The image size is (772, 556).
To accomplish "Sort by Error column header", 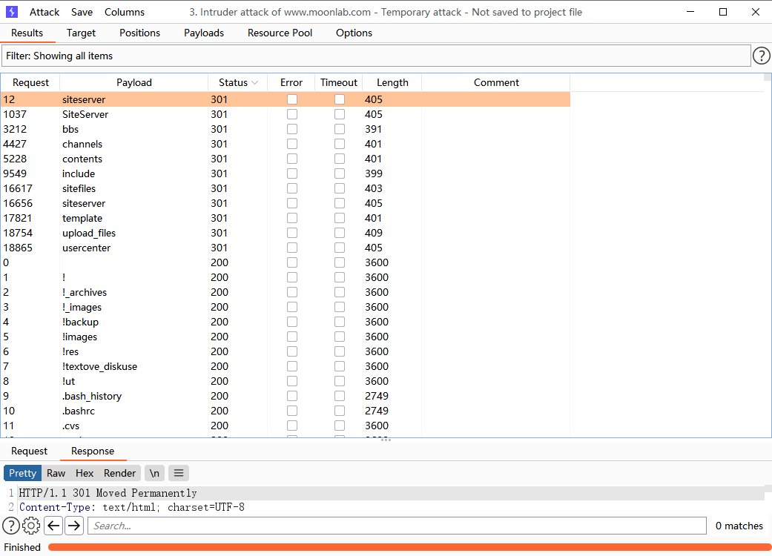I will point(291,83).
